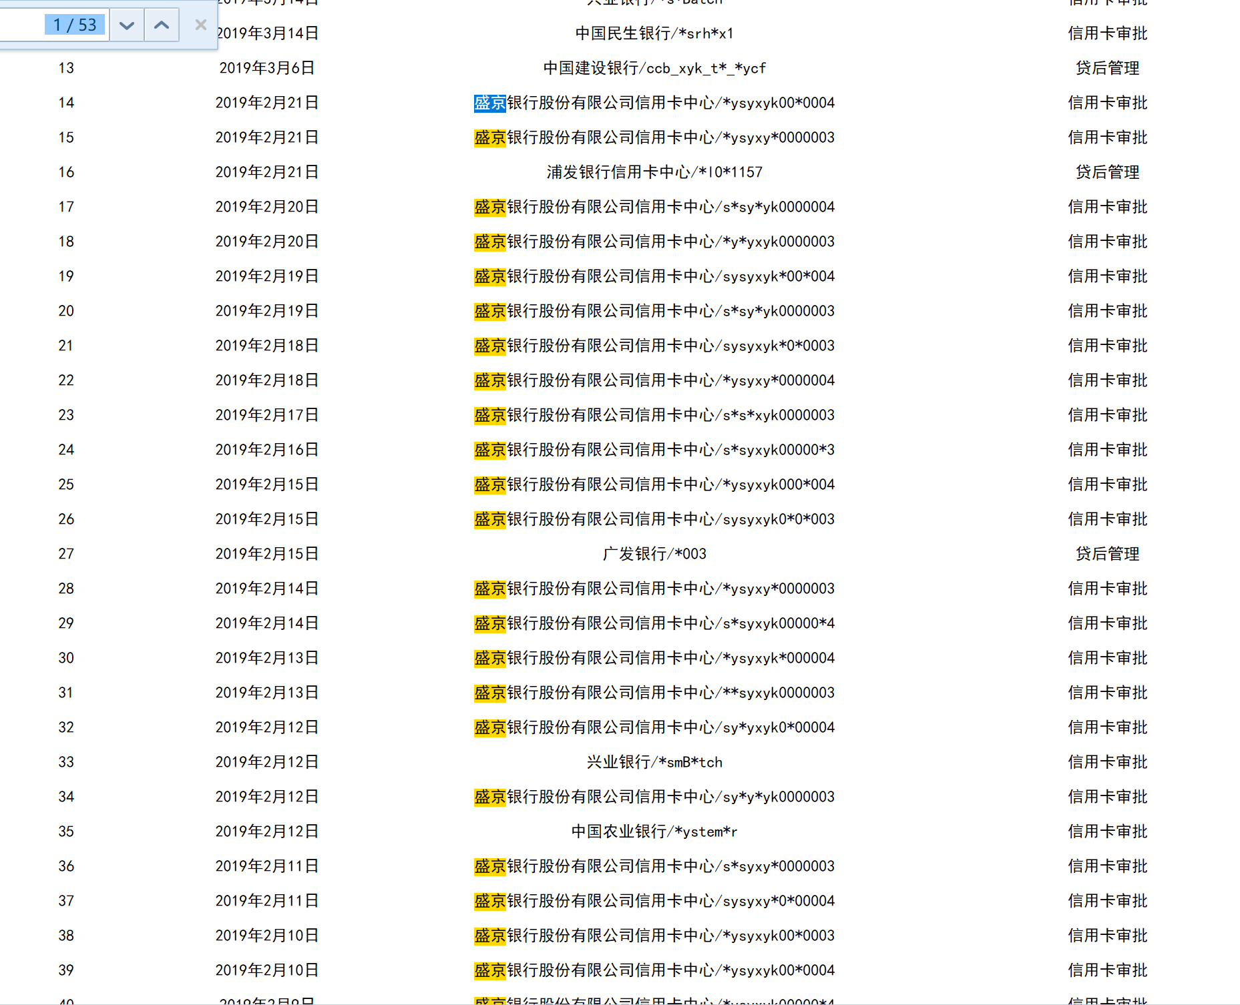Click entry sysyxyk*00*004 in row 19
Screen dimensions: 1240x1005
[654, 276]
